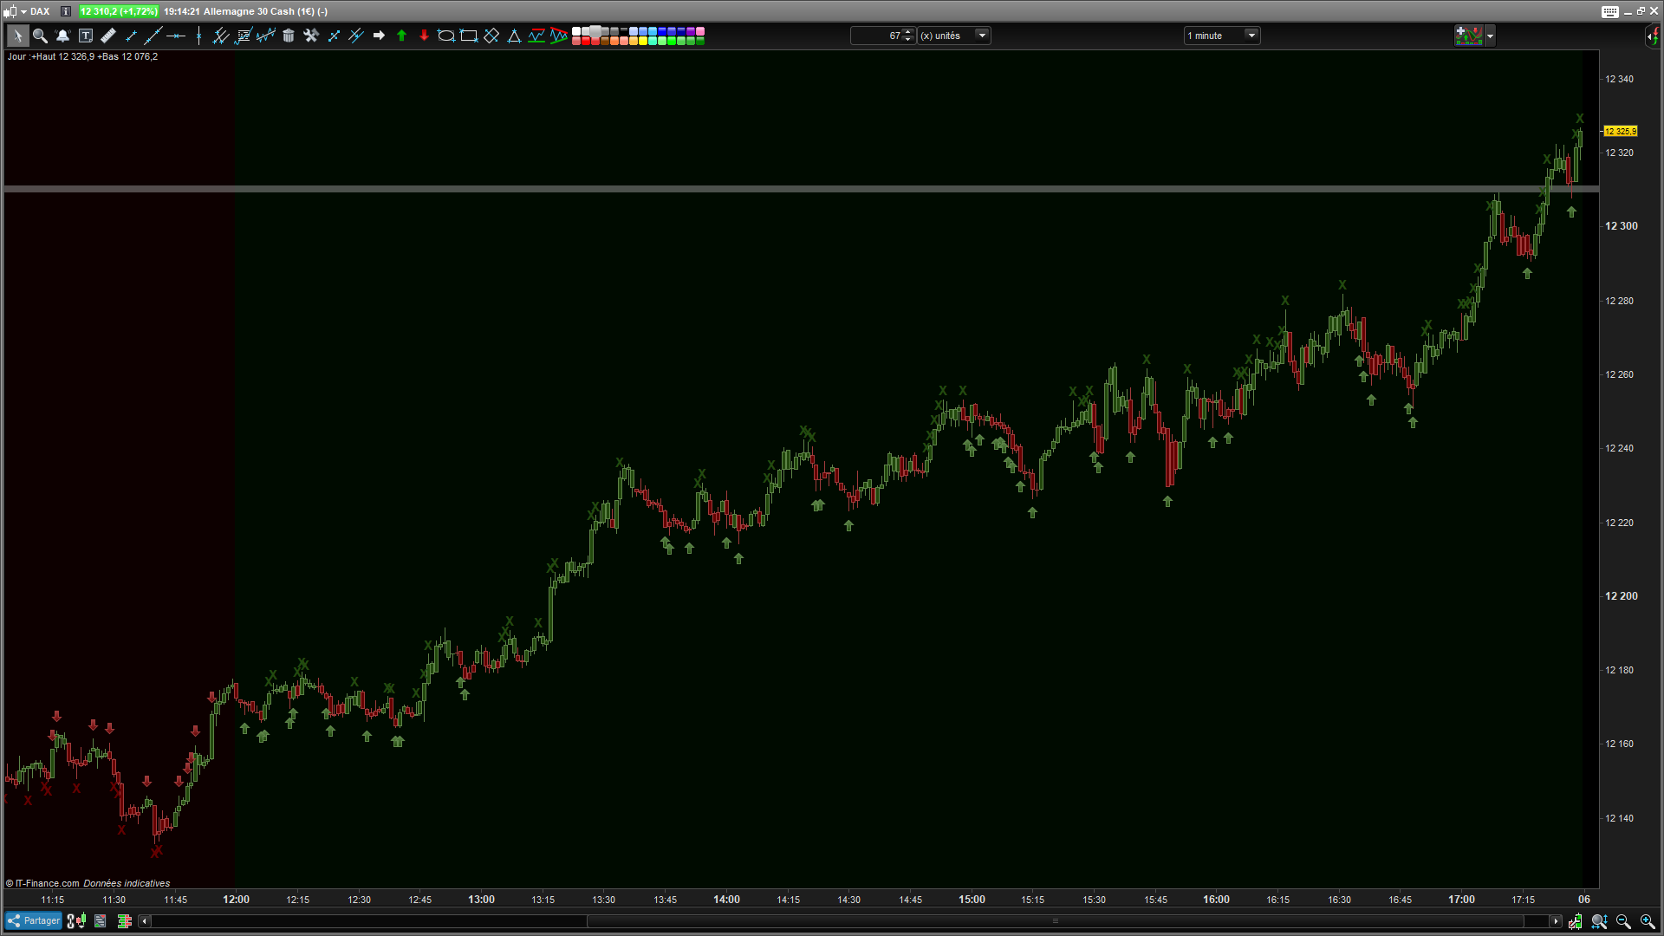The width and height of the screenshot is (1664, 936).
Task: Open the price alert bell tool
Action: [x=62, y=36]
